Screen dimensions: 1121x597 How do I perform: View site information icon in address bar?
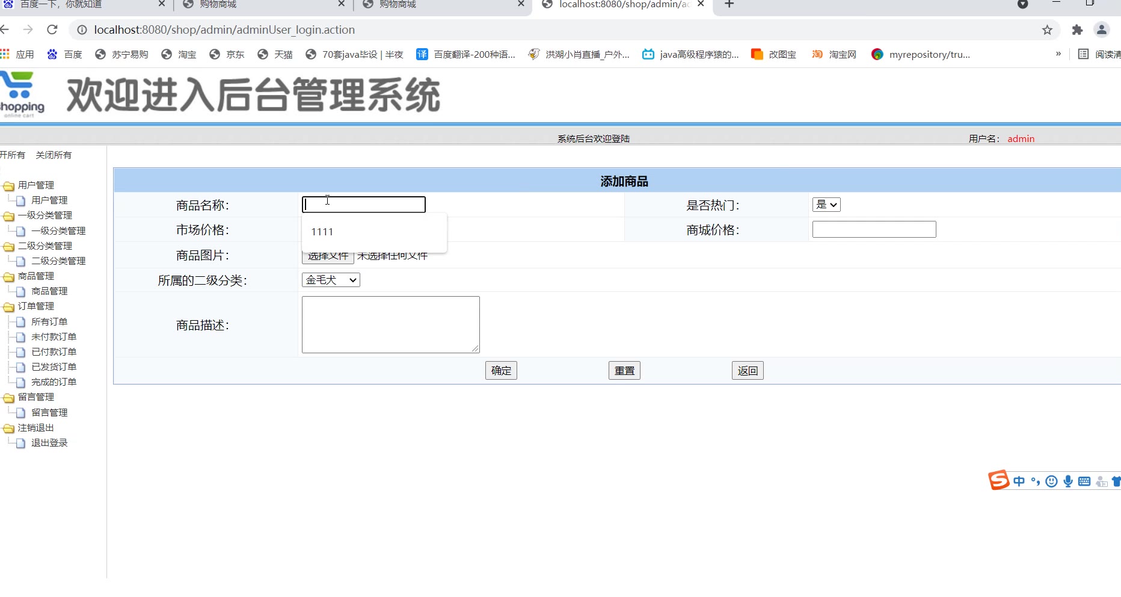pyautogui.click(x=82, y=29)
